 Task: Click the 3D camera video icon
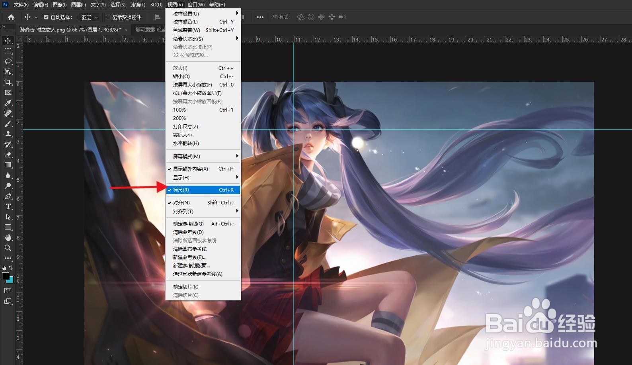click(342, 17)
